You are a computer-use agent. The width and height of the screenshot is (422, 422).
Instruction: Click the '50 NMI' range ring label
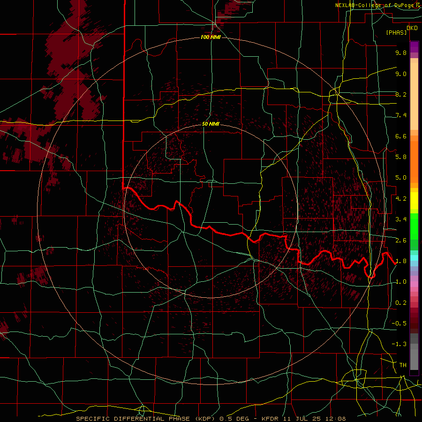point(211,124)
